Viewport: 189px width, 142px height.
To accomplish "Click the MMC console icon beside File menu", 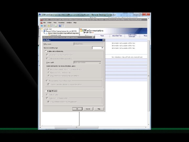I will pos(41,23).
